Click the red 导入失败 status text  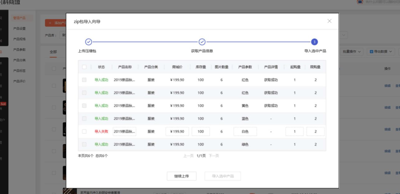(x=101, y=132)
